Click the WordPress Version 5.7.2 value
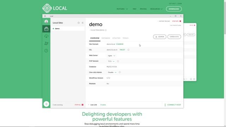This screenshot has width=226, height=127. pyautogui.click(x=108, y=78)
